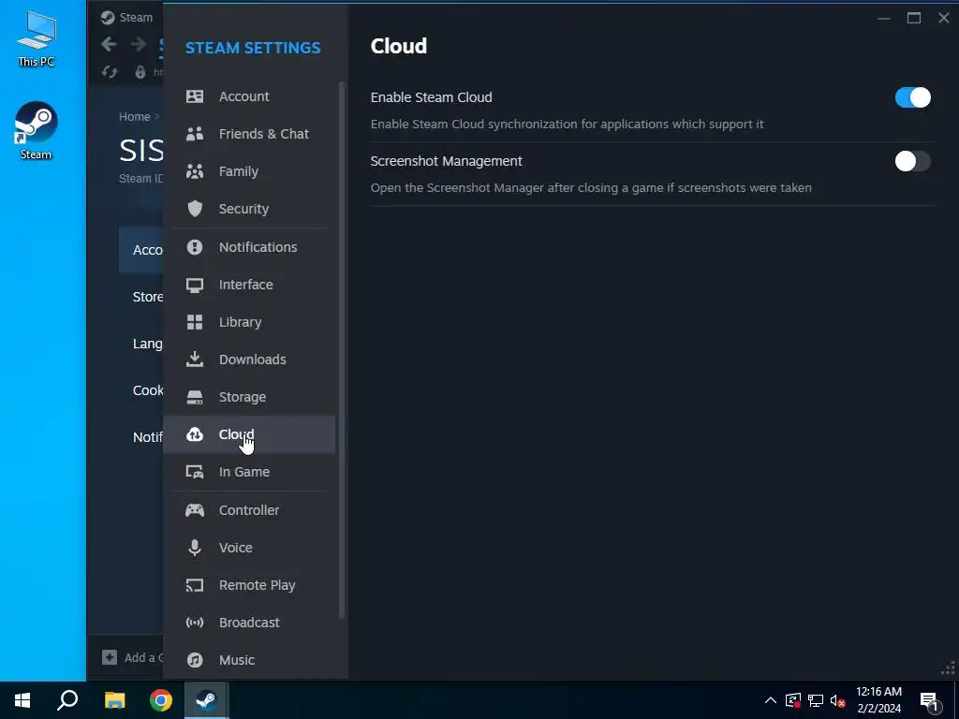Open the Broadcast settings label
This screenshot has height=719, width=959.
pos(249,623)
